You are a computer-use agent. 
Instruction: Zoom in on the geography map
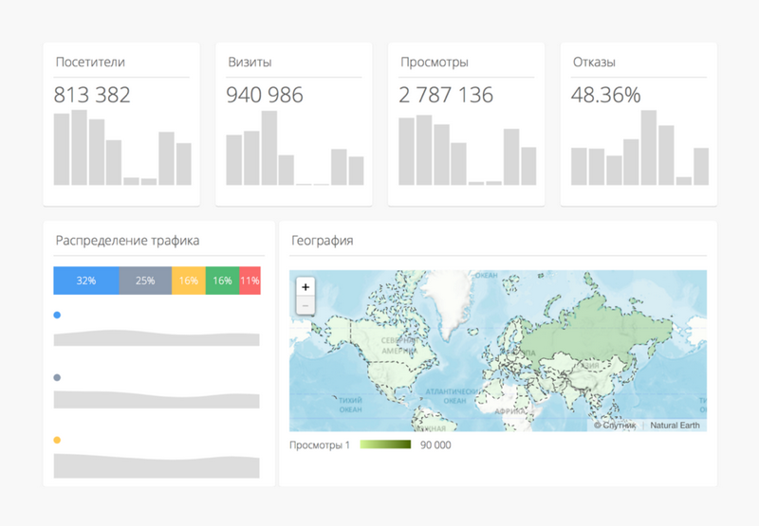click(305, 287)
